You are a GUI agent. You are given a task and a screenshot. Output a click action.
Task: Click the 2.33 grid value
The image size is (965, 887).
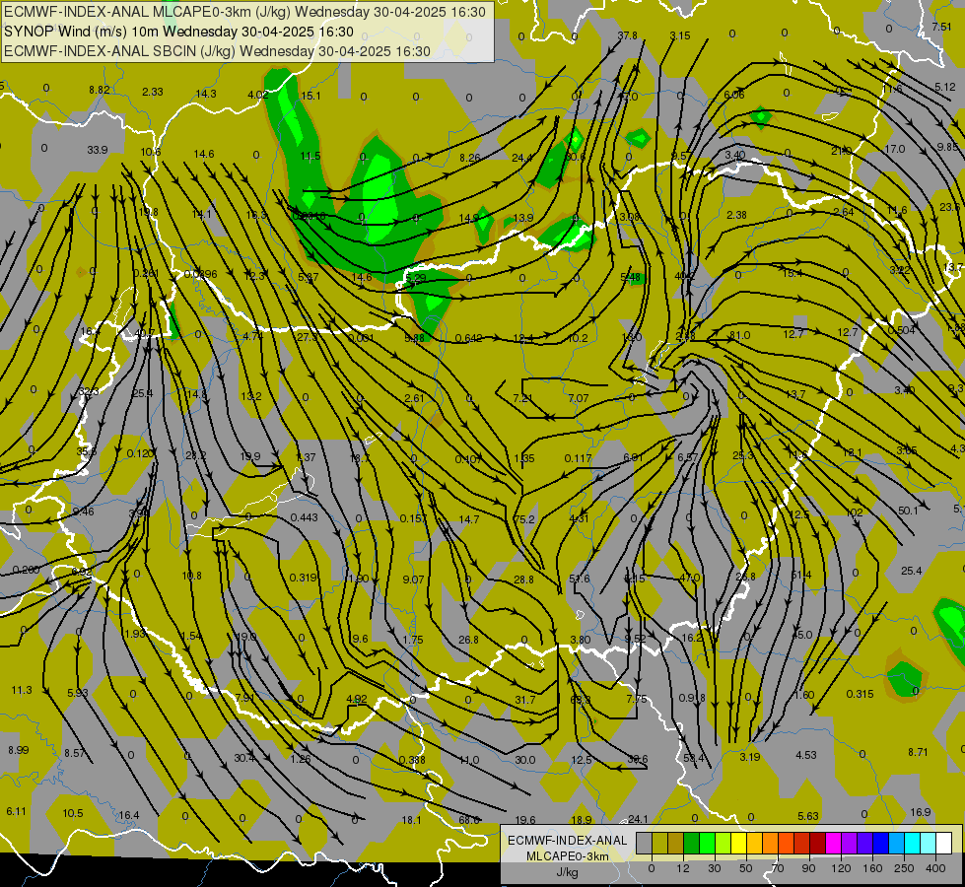[x=153, y=92]
